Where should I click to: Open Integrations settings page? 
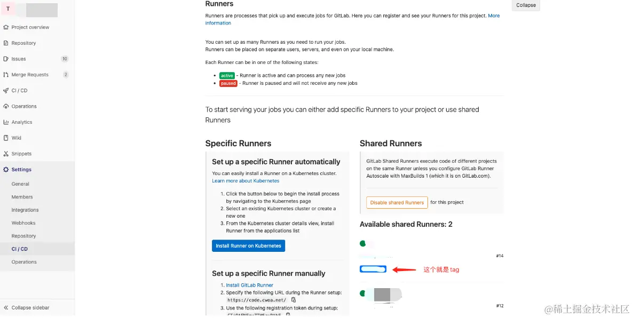tap(25, 210)
